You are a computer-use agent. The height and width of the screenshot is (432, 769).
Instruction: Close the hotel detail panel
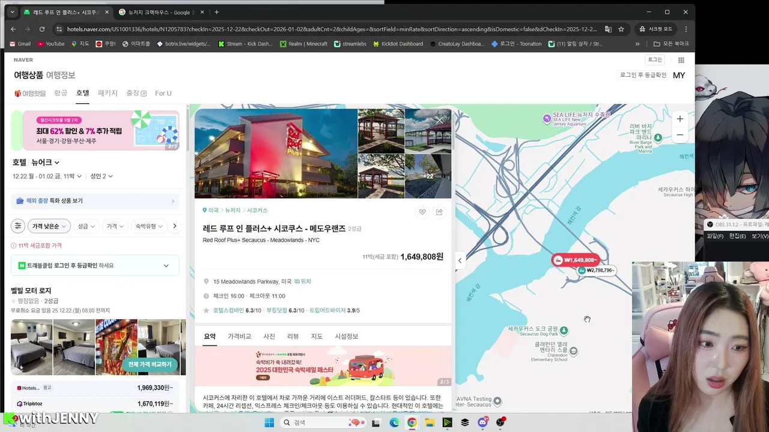tap(439, 120)
